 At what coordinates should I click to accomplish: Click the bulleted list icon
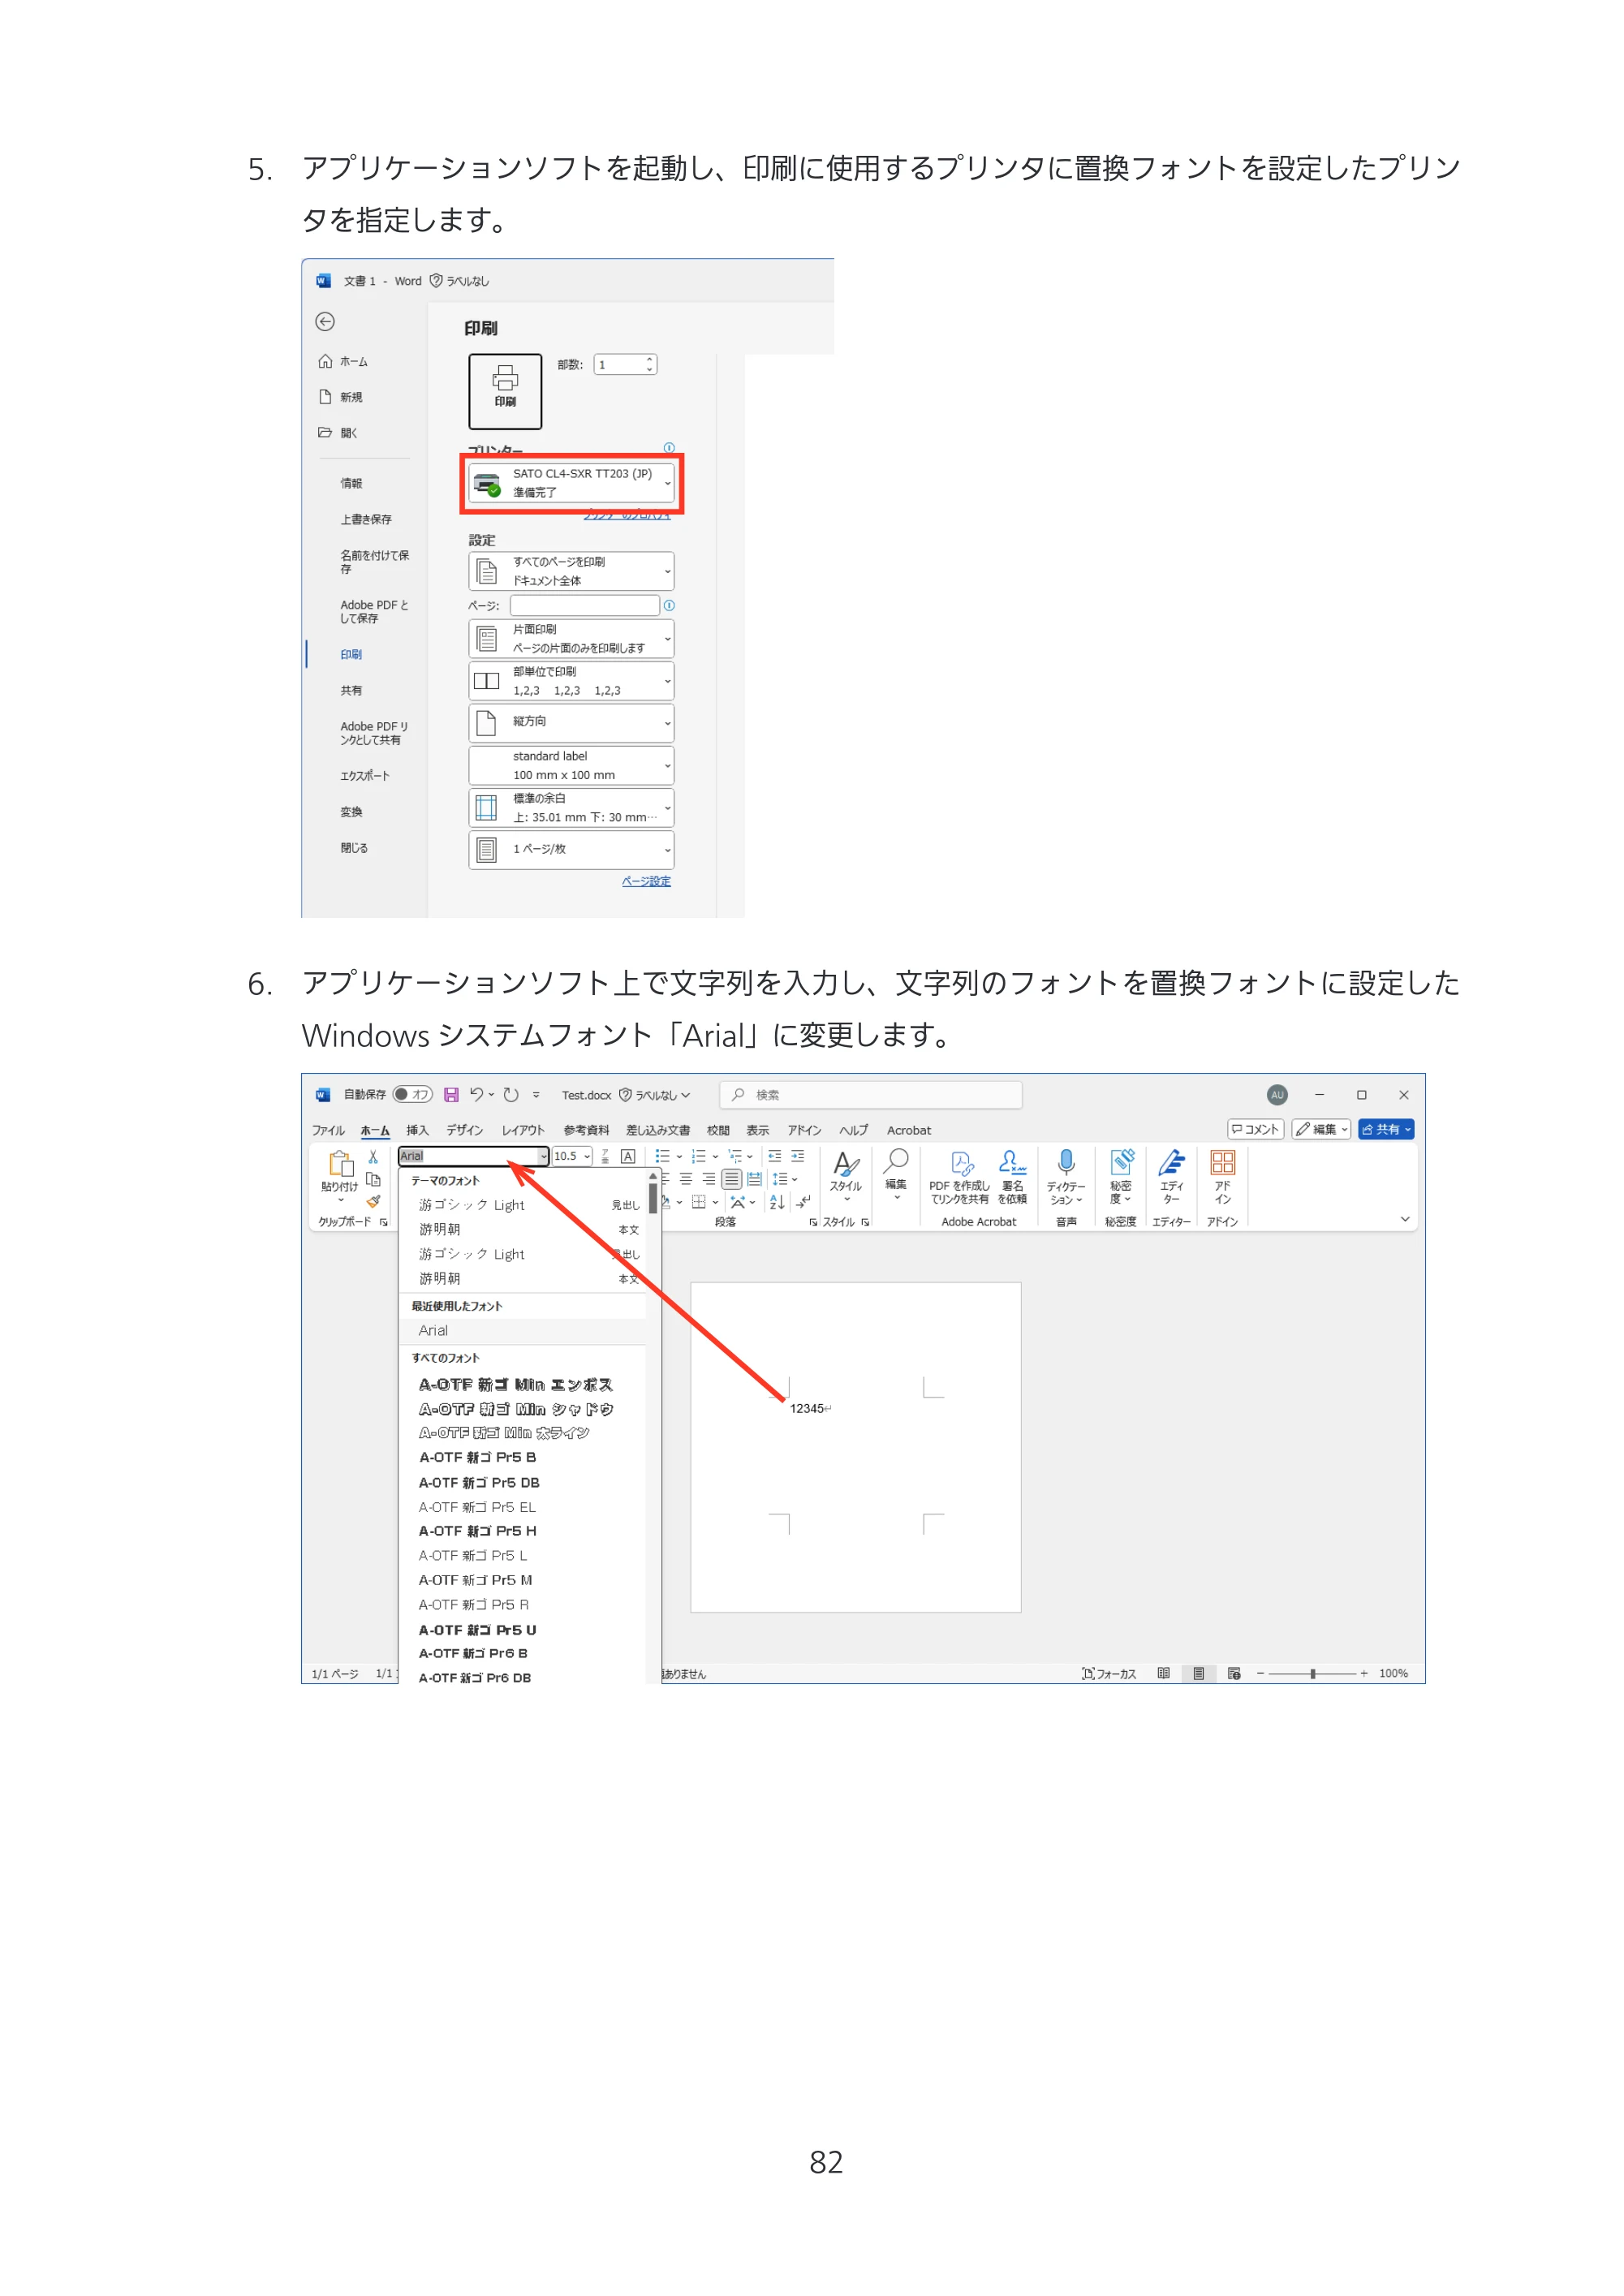(662, 1156)
